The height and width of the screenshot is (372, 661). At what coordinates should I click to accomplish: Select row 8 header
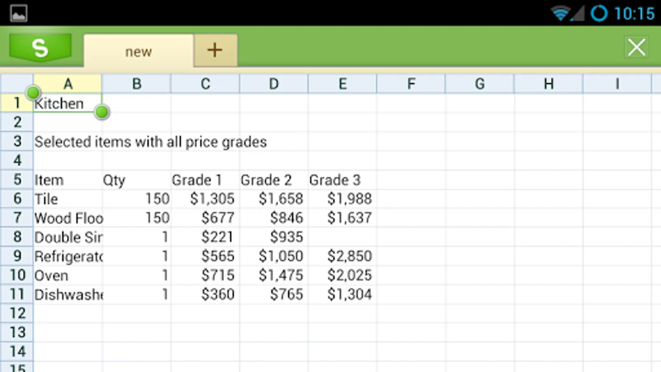[x=17, y=237]
